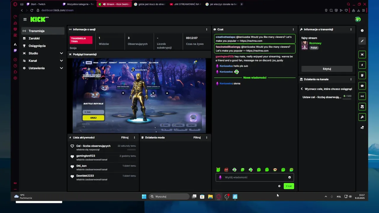Open the Działania moda options menu
Viewport: 379px width, 213px height.
coord(207,138)
